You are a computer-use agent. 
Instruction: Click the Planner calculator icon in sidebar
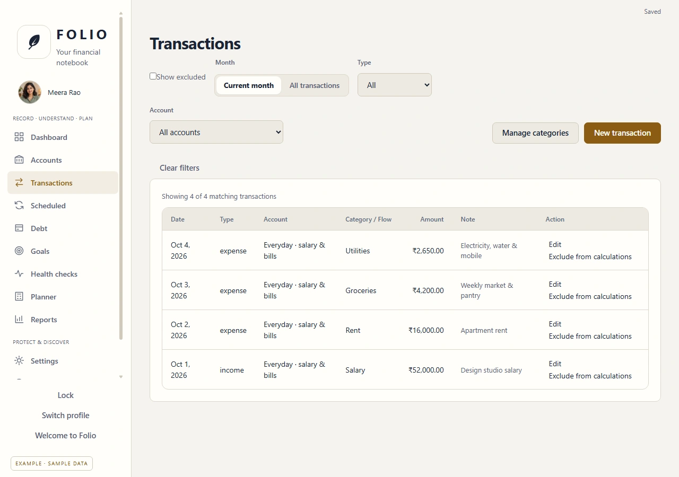(x=19, y=297)
